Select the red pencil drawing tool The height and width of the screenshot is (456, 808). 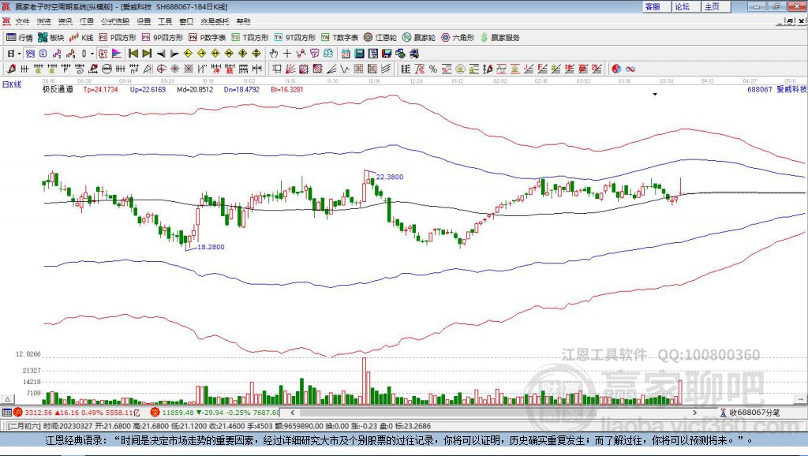11,69
